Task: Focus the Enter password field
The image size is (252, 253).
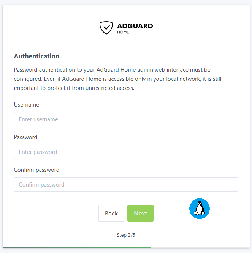Action: tap(126, 152)
